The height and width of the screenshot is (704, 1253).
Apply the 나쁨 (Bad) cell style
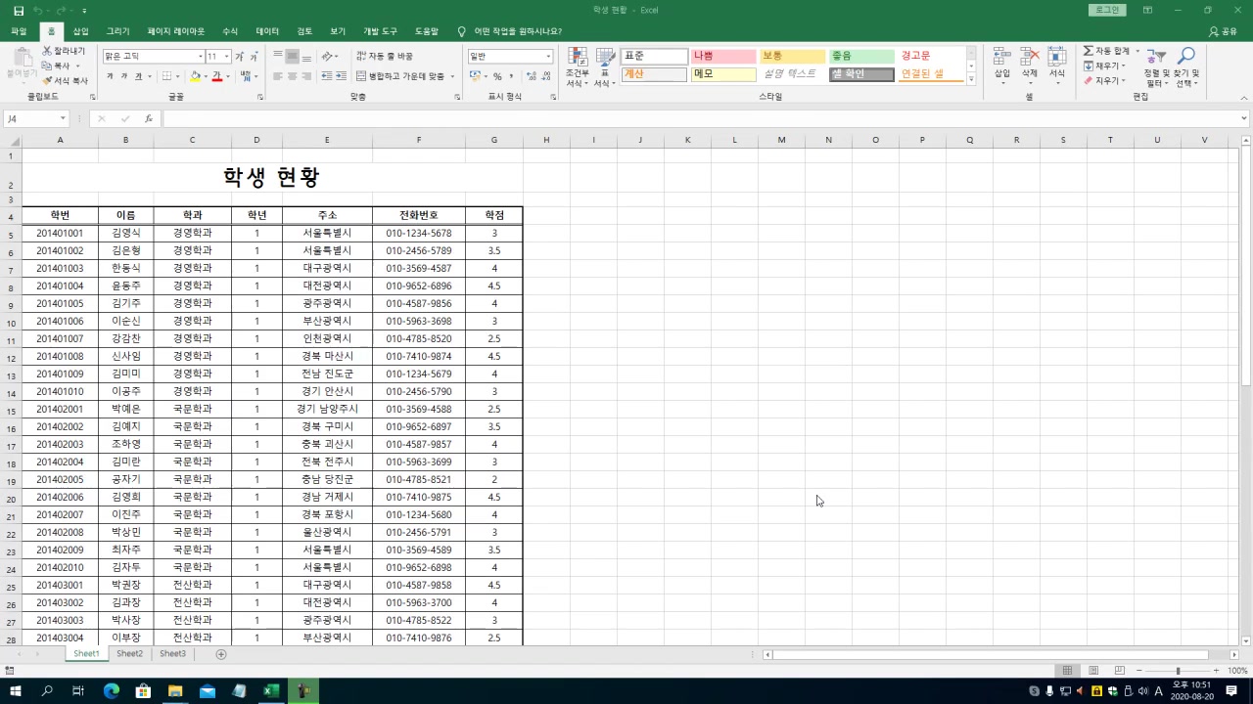coord(722,57)
